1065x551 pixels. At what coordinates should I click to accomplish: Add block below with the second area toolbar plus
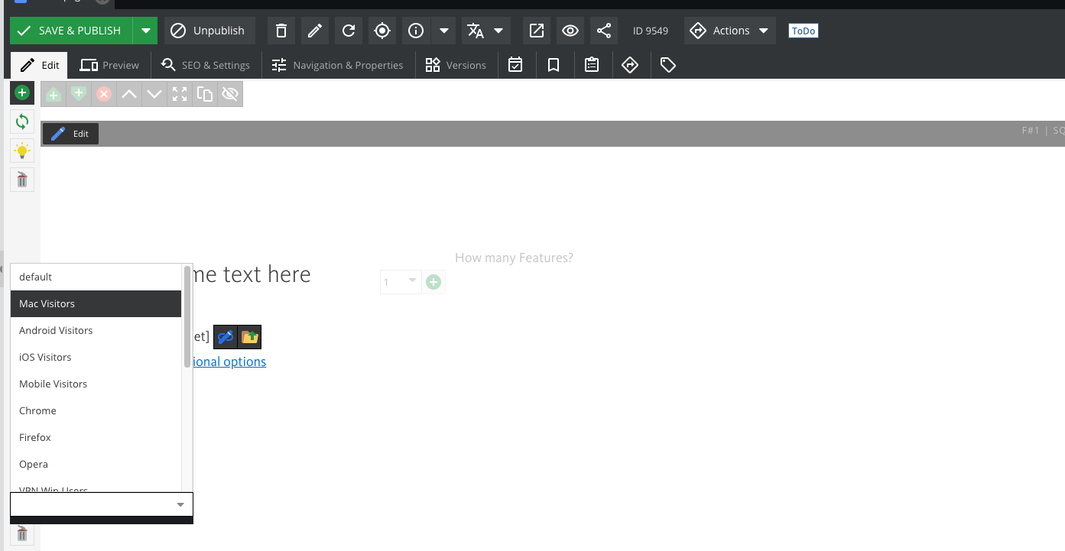tap(79, 94)
